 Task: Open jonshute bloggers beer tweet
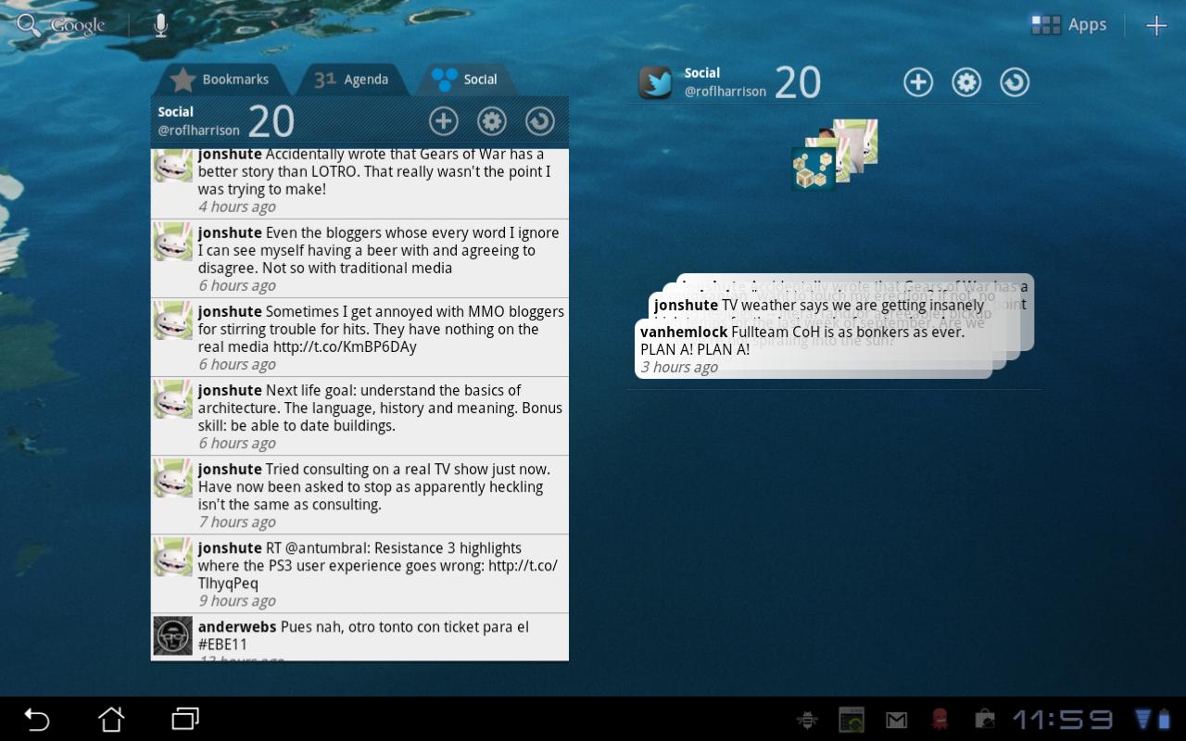coord(360,258)
